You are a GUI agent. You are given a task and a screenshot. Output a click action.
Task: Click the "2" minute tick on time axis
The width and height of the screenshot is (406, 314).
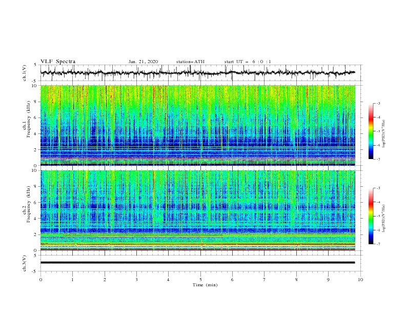point(105,280)
